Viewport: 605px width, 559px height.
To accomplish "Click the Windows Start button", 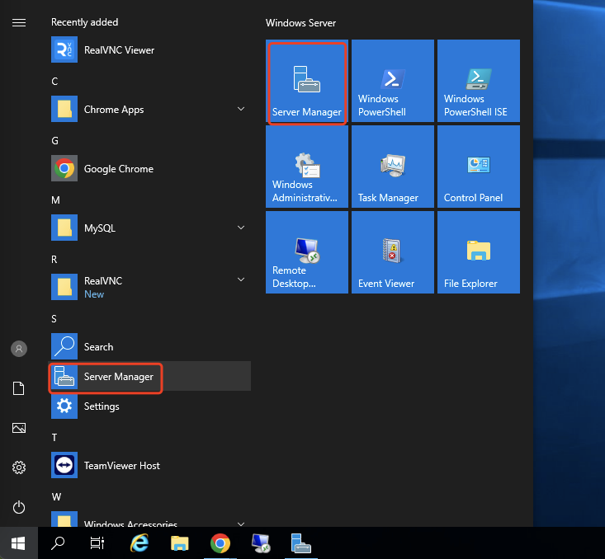I will tap(18, 543).
